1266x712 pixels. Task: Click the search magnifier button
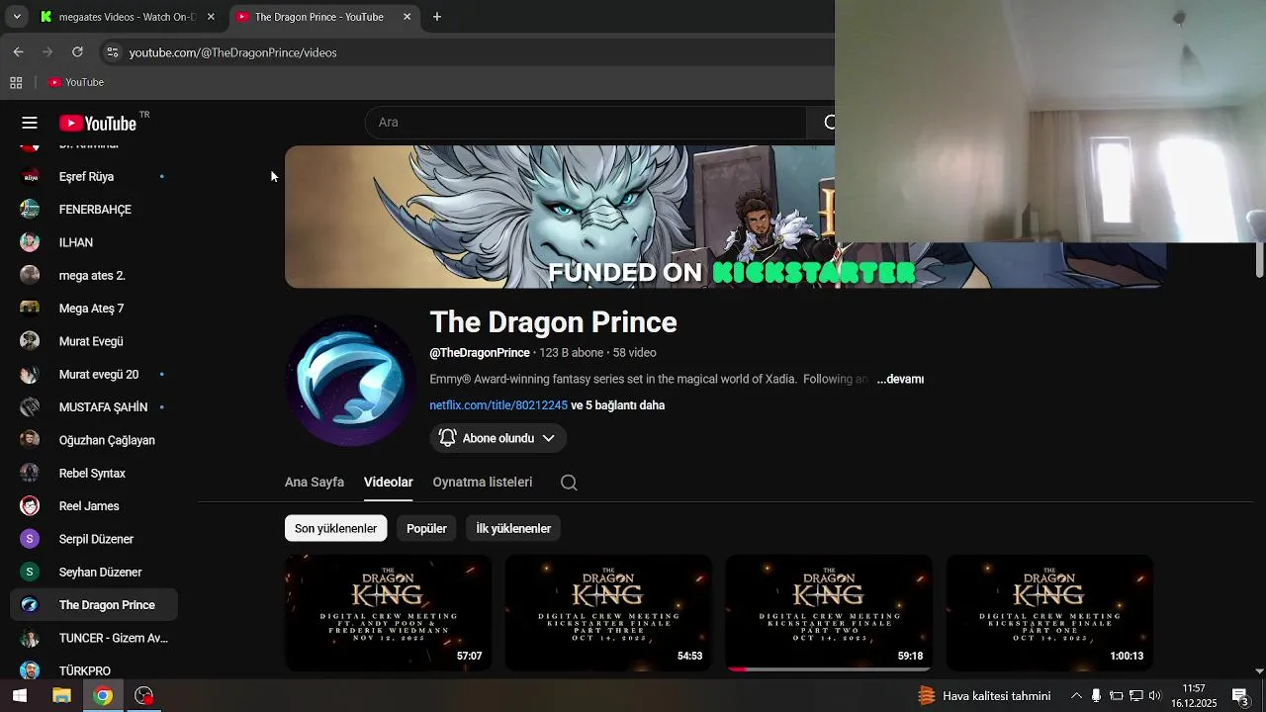point(828,123)
